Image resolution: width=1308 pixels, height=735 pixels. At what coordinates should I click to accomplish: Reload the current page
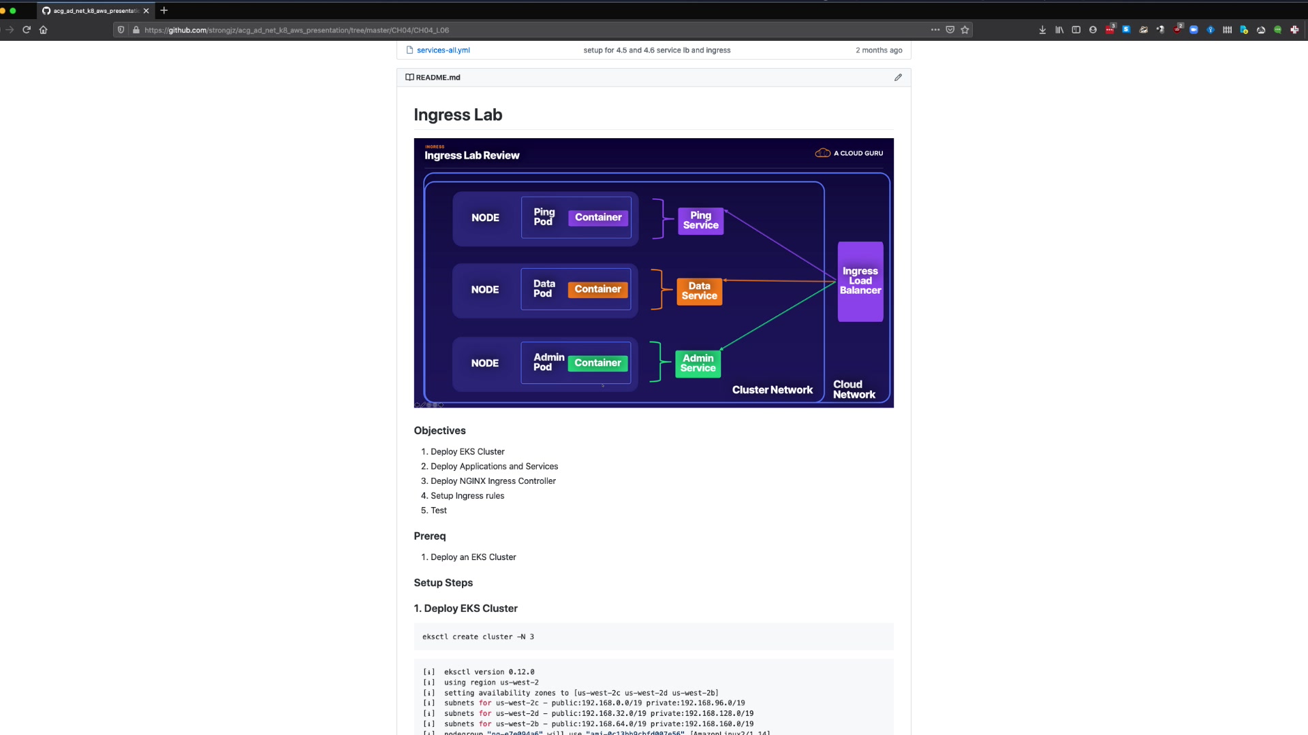click(27, 30)
